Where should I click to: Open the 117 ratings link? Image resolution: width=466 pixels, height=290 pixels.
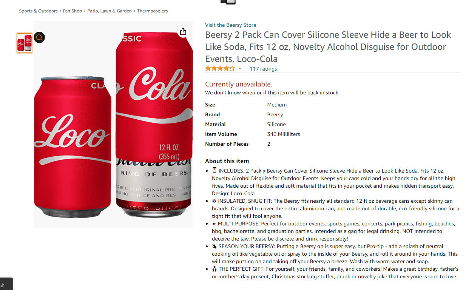point(263,69)
